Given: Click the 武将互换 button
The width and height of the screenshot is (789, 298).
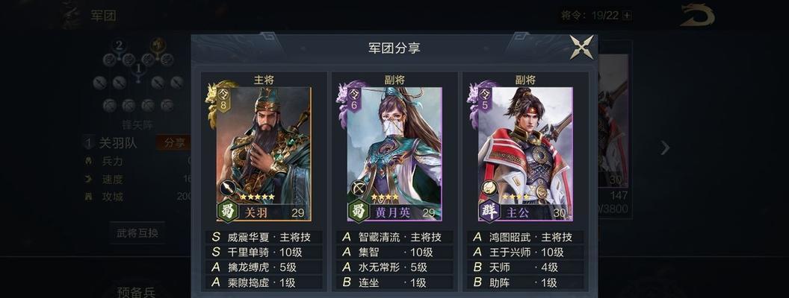Looking at the screenshot, I should pos(137,233).
